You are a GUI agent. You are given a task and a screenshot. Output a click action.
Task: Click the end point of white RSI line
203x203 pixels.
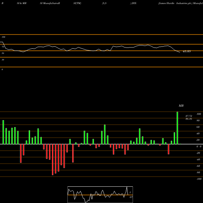point(180,52)
